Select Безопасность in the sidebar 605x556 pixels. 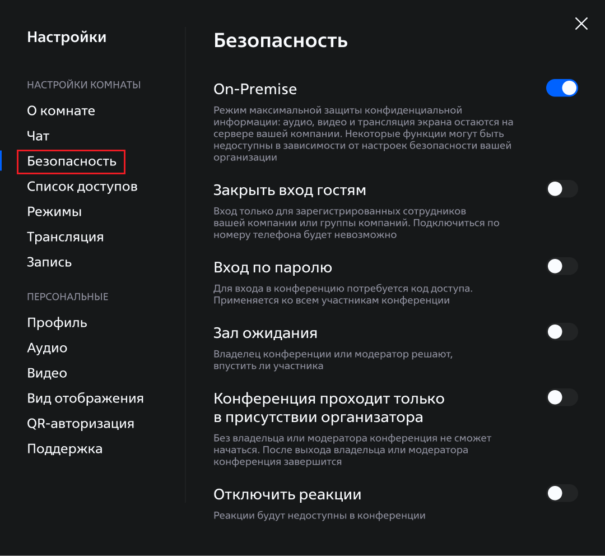pos(72,161)
